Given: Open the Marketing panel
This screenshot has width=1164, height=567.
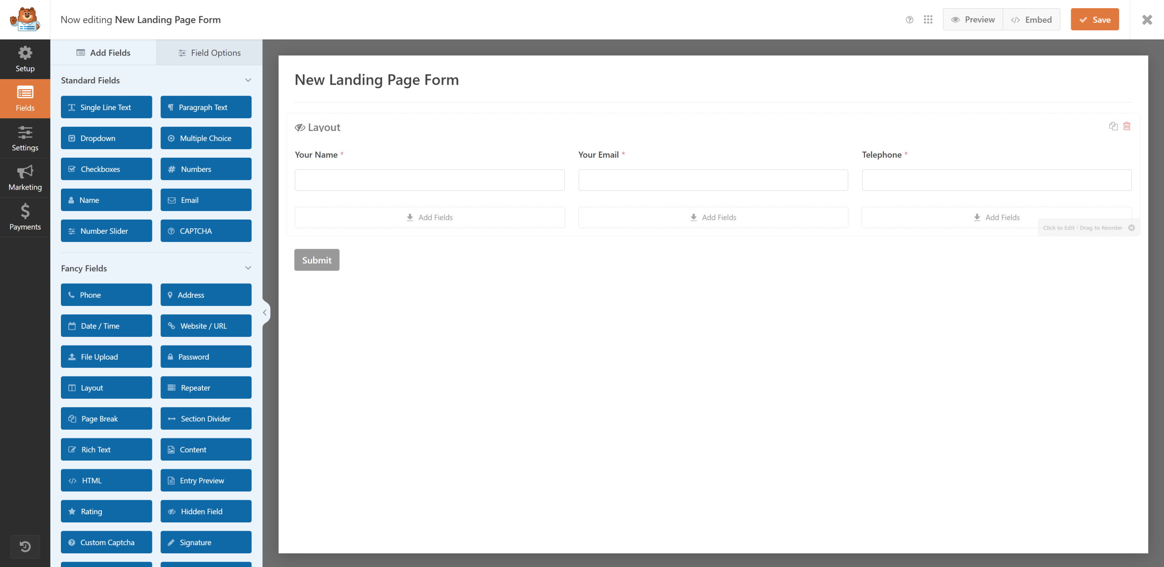Looking at the screenshot, I should point(25,177).
